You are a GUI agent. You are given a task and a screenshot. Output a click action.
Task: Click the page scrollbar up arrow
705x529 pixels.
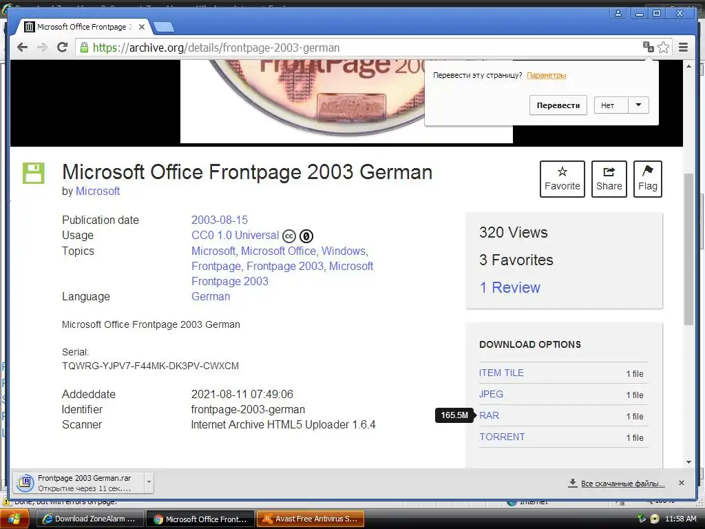coord(688,66)
